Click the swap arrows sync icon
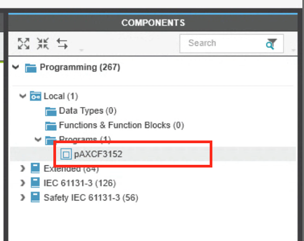Screen dimensions: 304x241 click(x=62, y=44)
